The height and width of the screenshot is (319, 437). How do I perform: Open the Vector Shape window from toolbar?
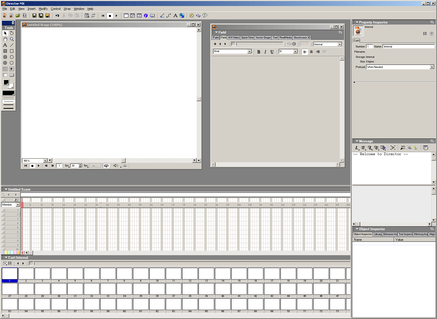pos(169,16)
